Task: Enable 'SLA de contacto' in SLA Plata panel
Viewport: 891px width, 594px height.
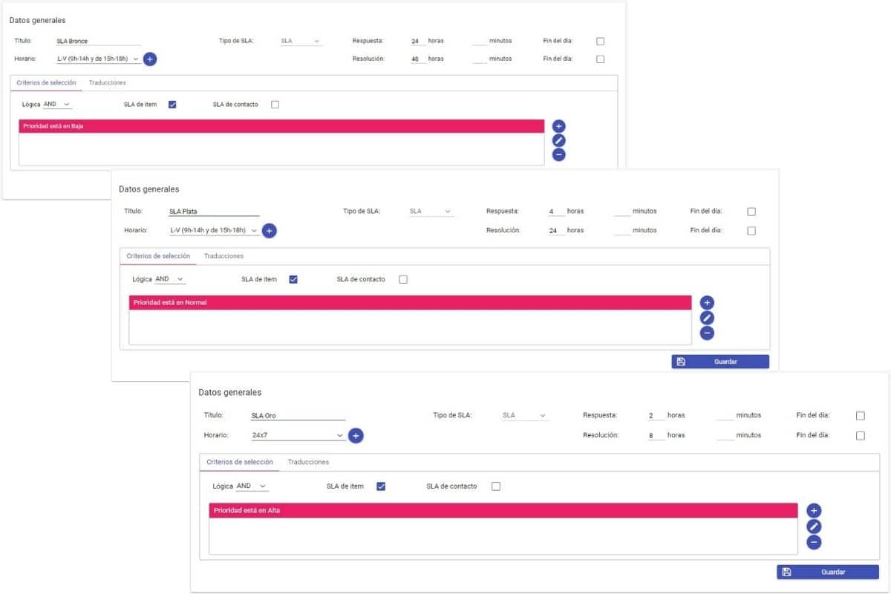Action: pyautogui.click(x=403, y=279)
